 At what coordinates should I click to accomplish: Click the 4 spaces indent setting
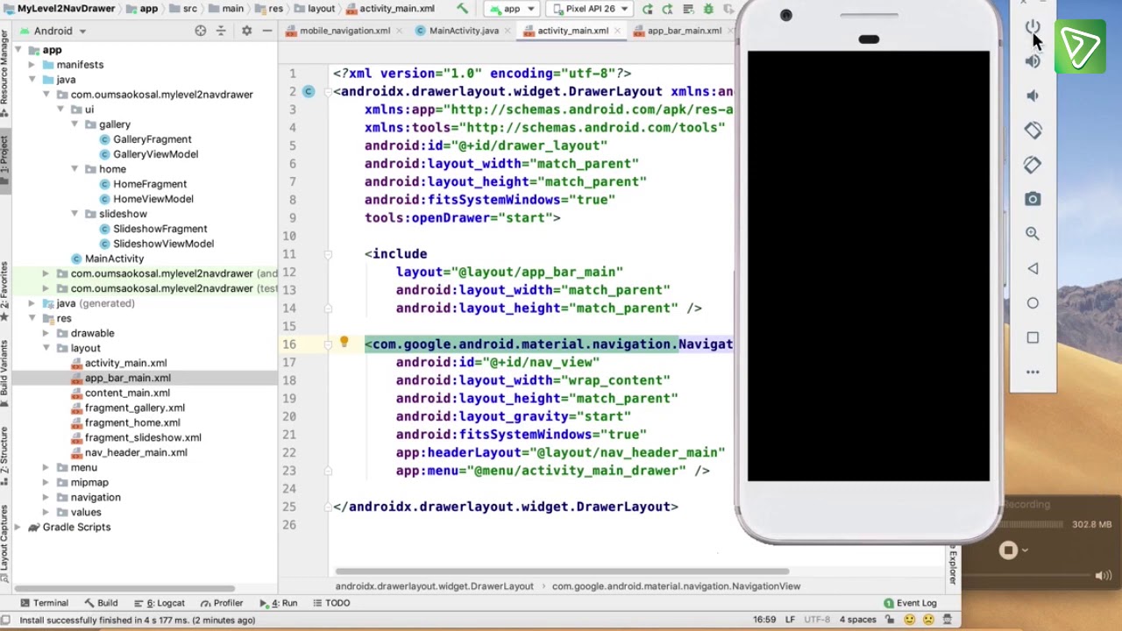pyautogui.click(x=857, y=620)
